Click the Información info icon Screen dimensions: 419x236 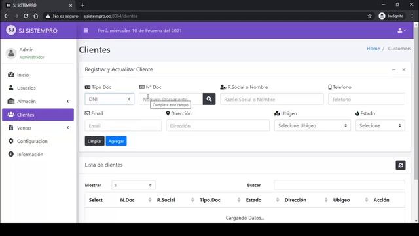coord(11,154)
